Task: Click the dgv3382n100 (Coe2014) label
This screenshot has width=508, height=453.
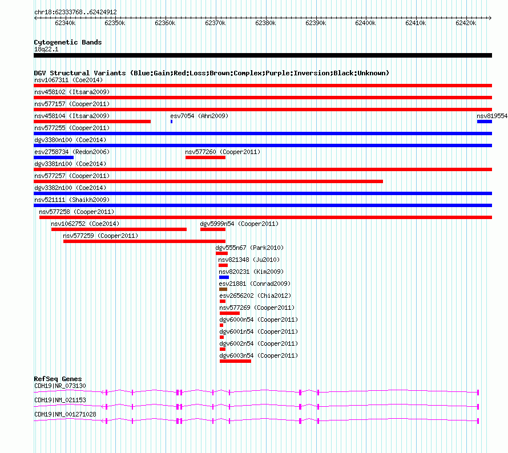Action: (x=70, y=188)
